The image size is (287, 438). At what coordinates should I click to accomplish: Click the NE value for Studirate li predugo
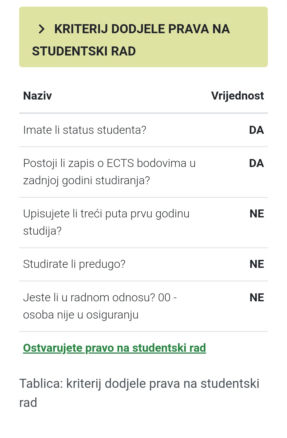pyautogui.click(x=257, y=264)
